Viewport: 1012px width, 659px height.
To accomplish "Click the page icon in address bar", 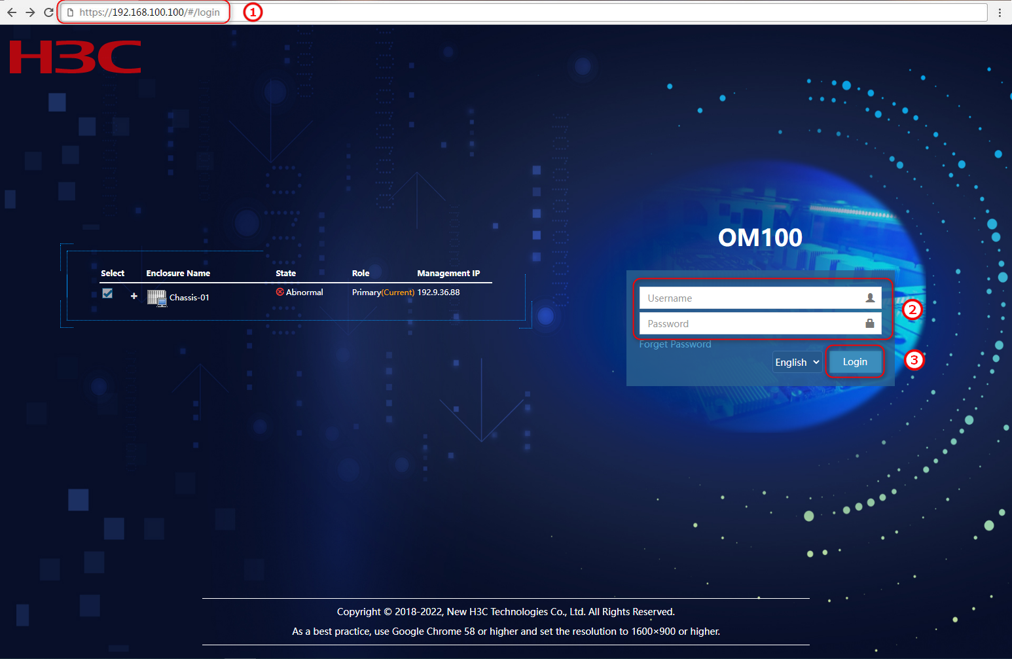I will tap(70, 12).
